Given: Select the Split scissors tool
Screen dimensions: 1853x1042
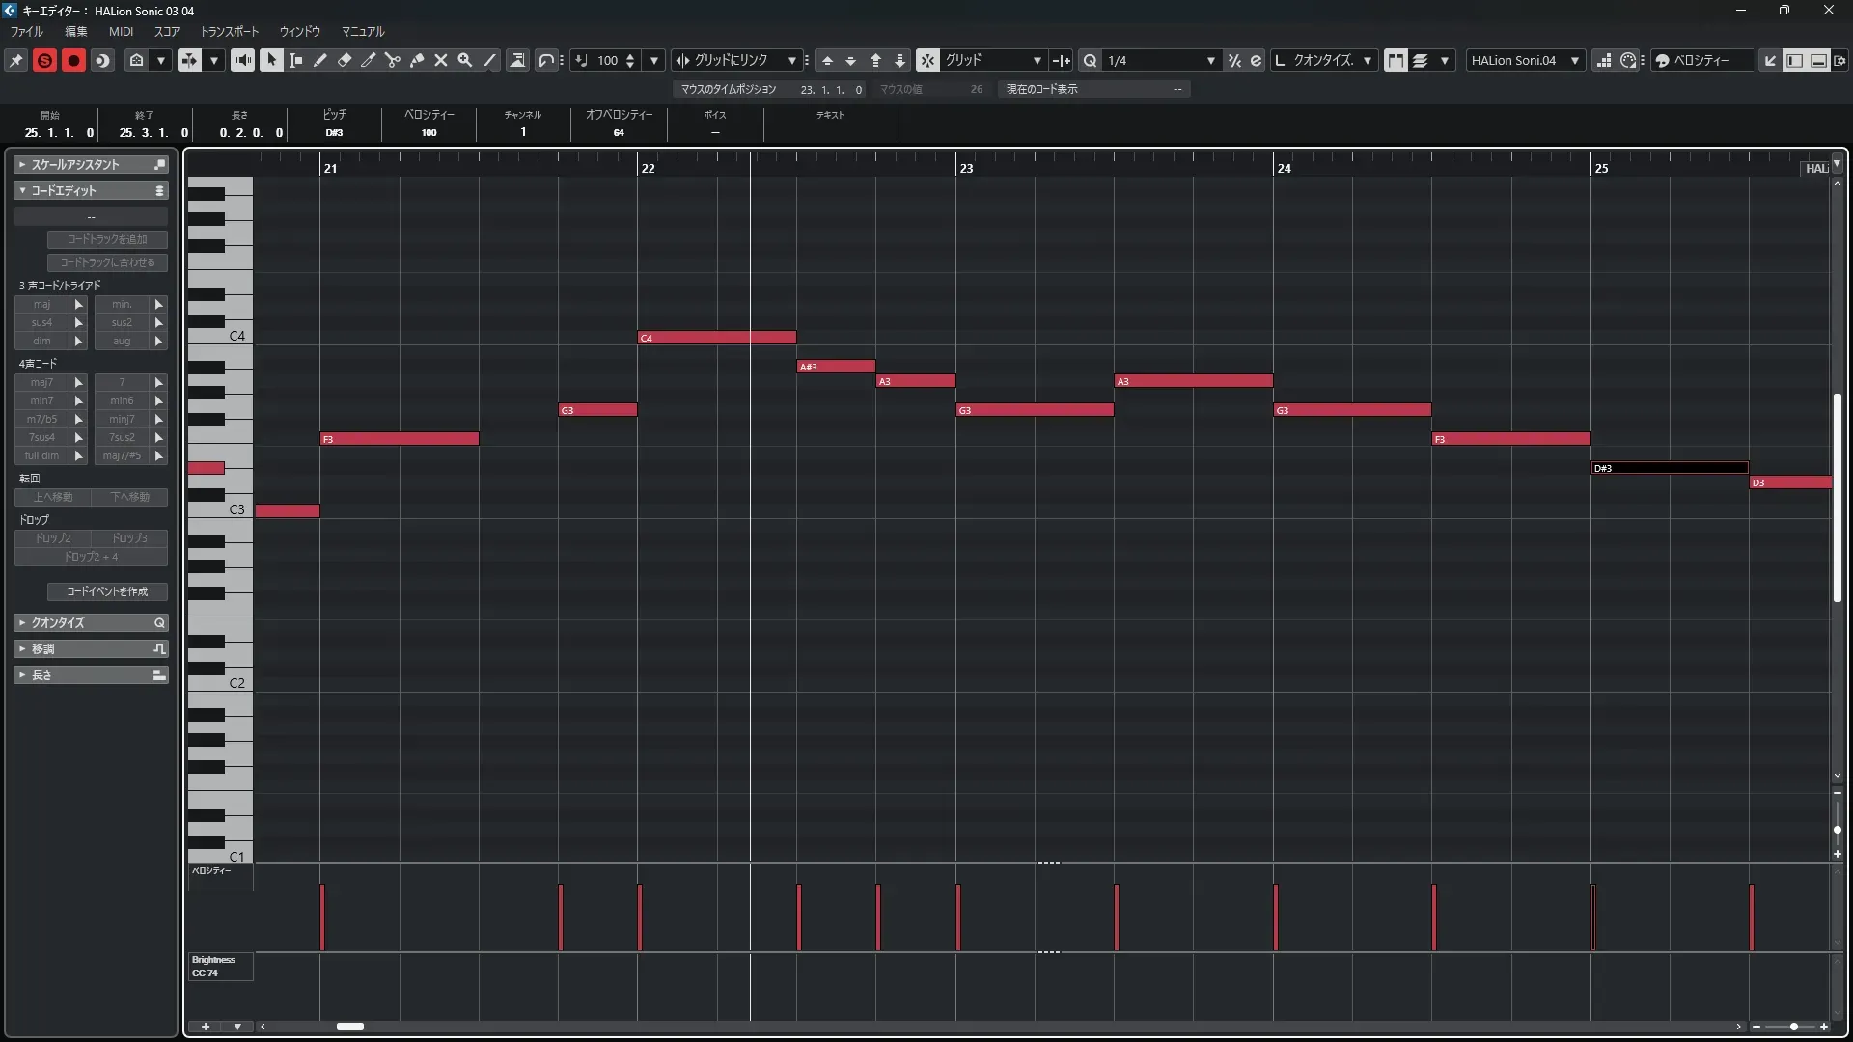Looking at the screenshot, I should click(x=392, y=60).
